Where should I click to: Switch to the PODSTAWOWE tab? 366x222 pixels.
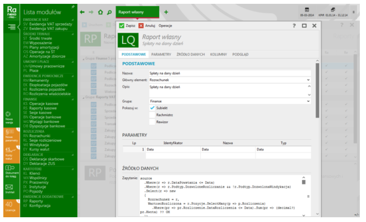point(134,54)
